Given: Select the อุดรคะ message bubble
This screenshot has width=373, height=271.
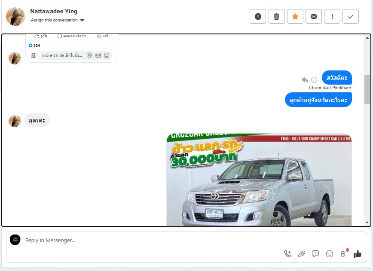Looking at the screenshot, I should pos(37,120).
